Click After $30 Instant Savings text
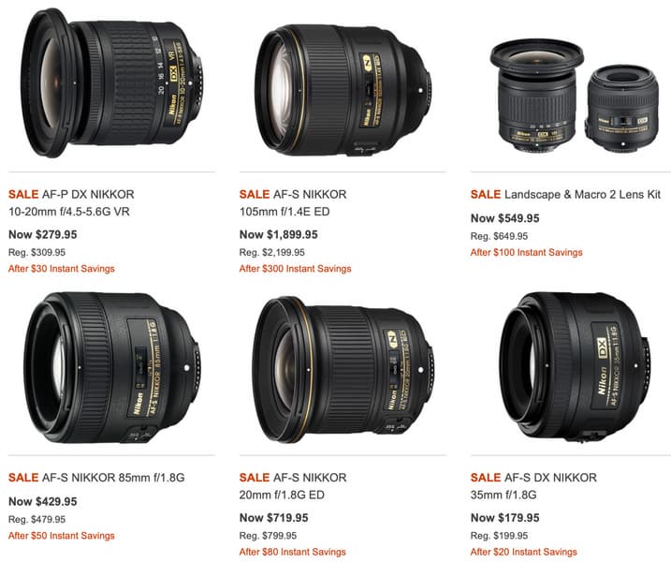Image resolution: width=671 pixels, height=562 pixels. (x=62, y=269)
